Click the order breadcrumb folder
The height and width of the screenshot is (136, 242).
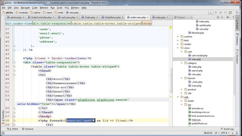[x=59, y=12]
